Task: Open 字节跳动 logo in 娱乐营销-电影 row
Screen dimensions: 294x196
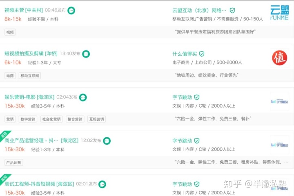Action: 279,101
